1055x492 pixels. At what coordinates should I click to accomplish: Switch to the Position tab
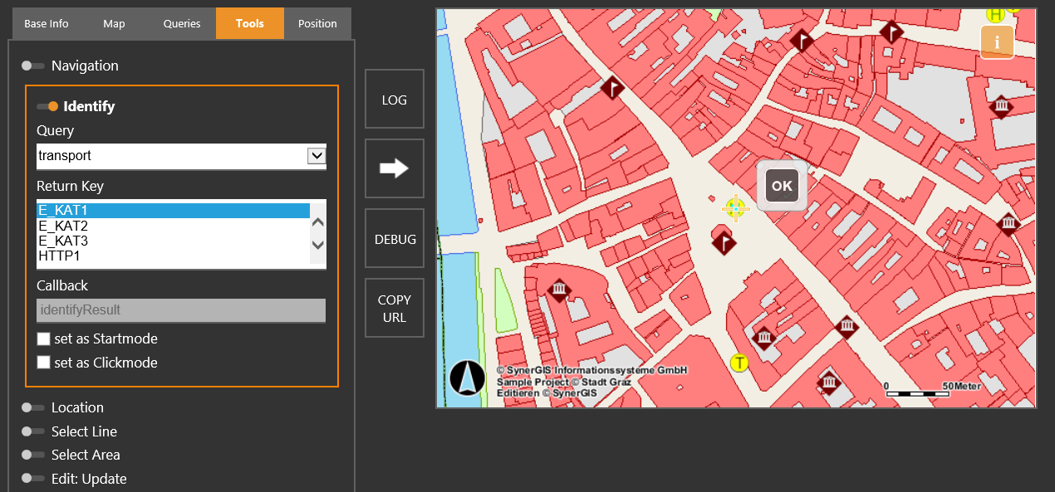tap(317, 23)
